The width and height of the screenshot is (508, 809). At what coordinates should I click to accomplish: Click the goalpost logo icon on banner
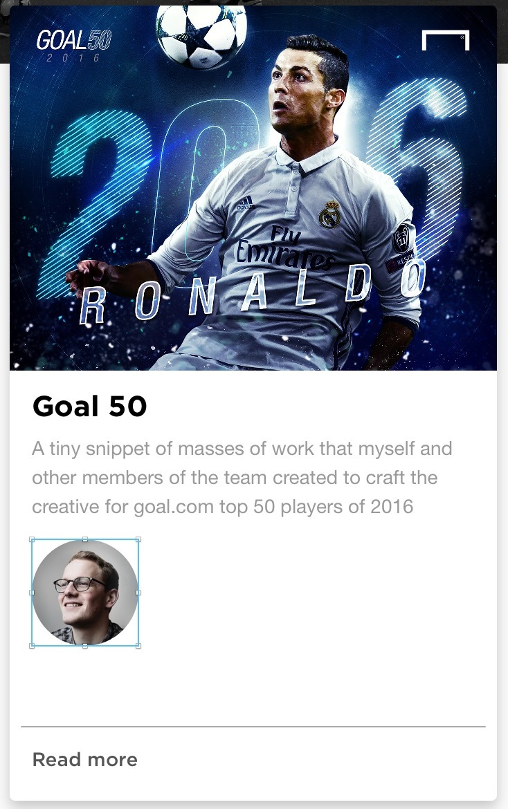446,40
